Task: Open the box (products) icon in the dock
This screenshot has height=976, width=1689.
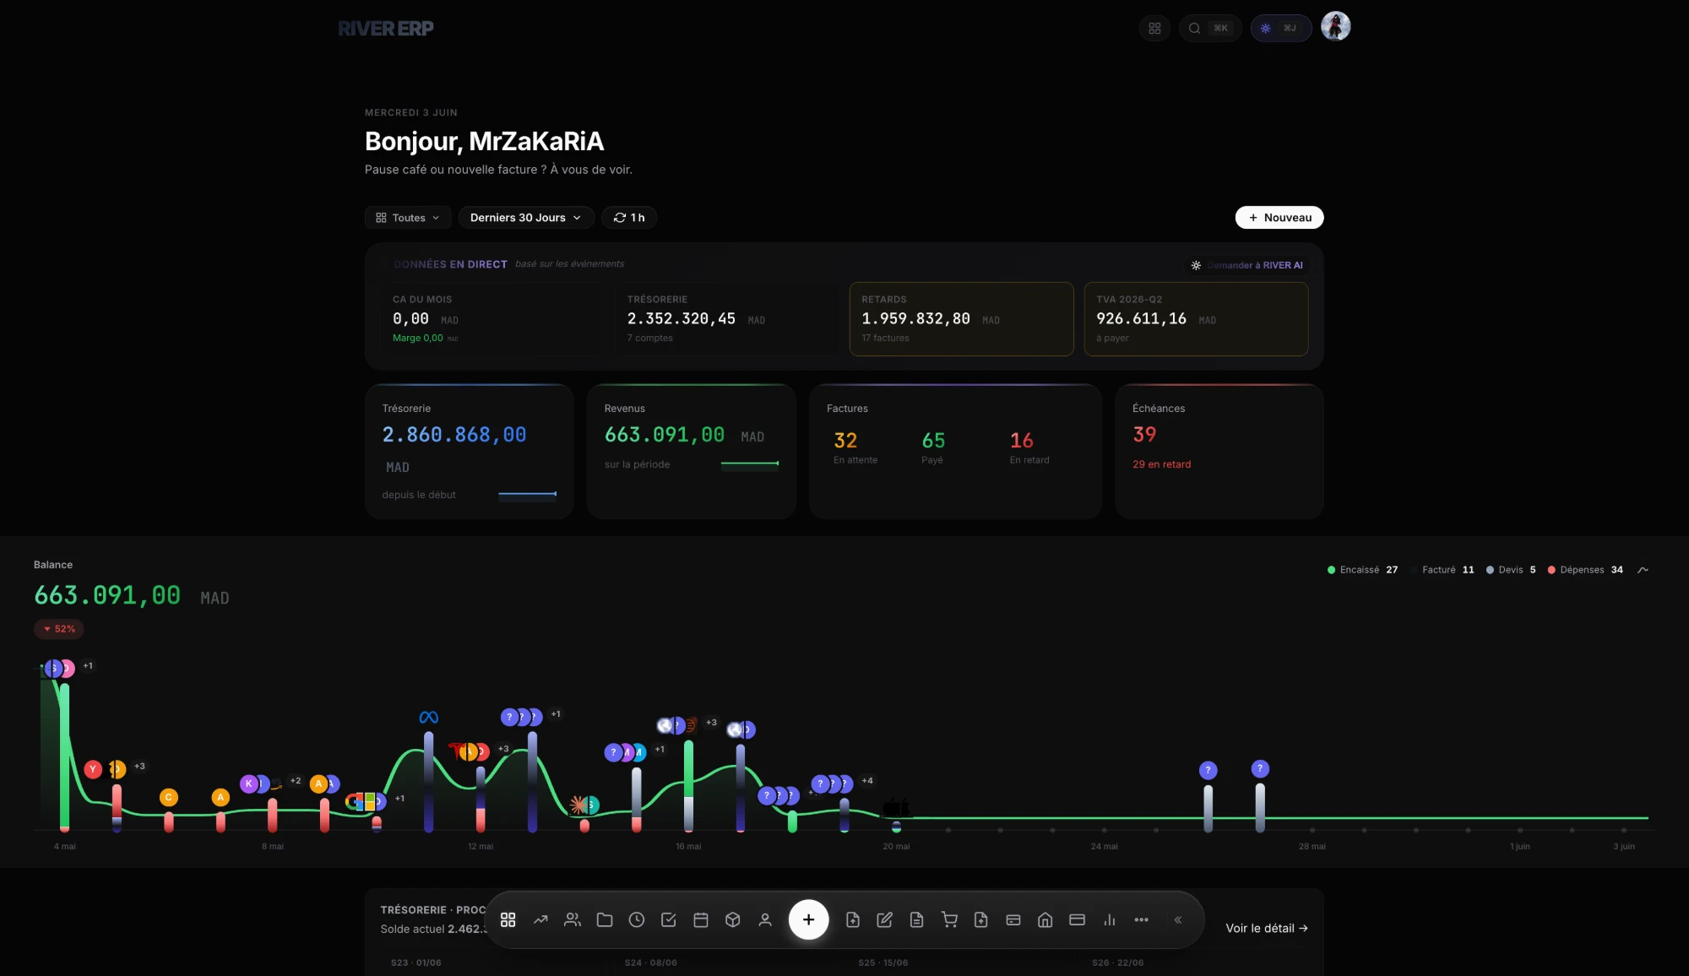Action: point(733,919)
